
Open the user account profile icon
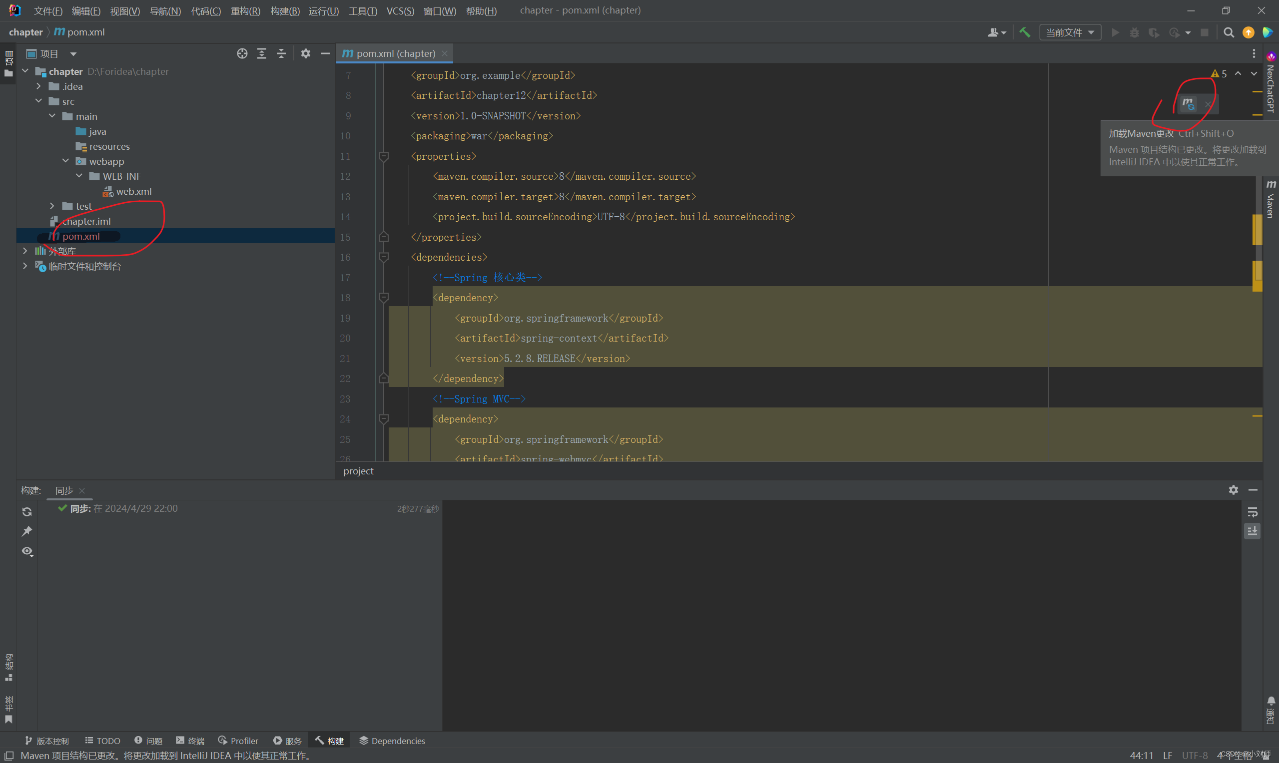click(x=997, y=32)
